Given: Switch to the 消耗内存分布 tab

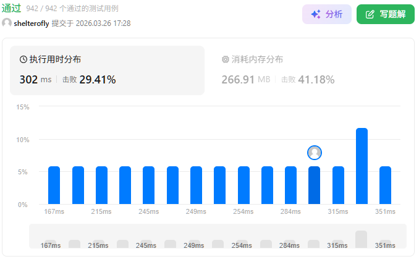Looking at the screenshot, I should [x=278, y=70].
